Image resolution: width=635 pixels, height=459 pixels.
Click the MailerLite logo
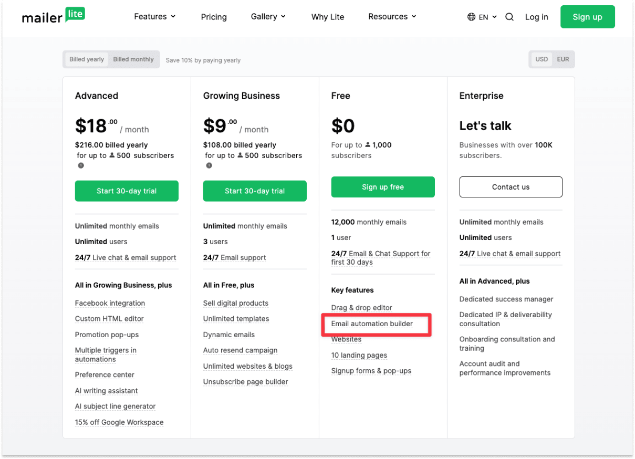[53, 16]
